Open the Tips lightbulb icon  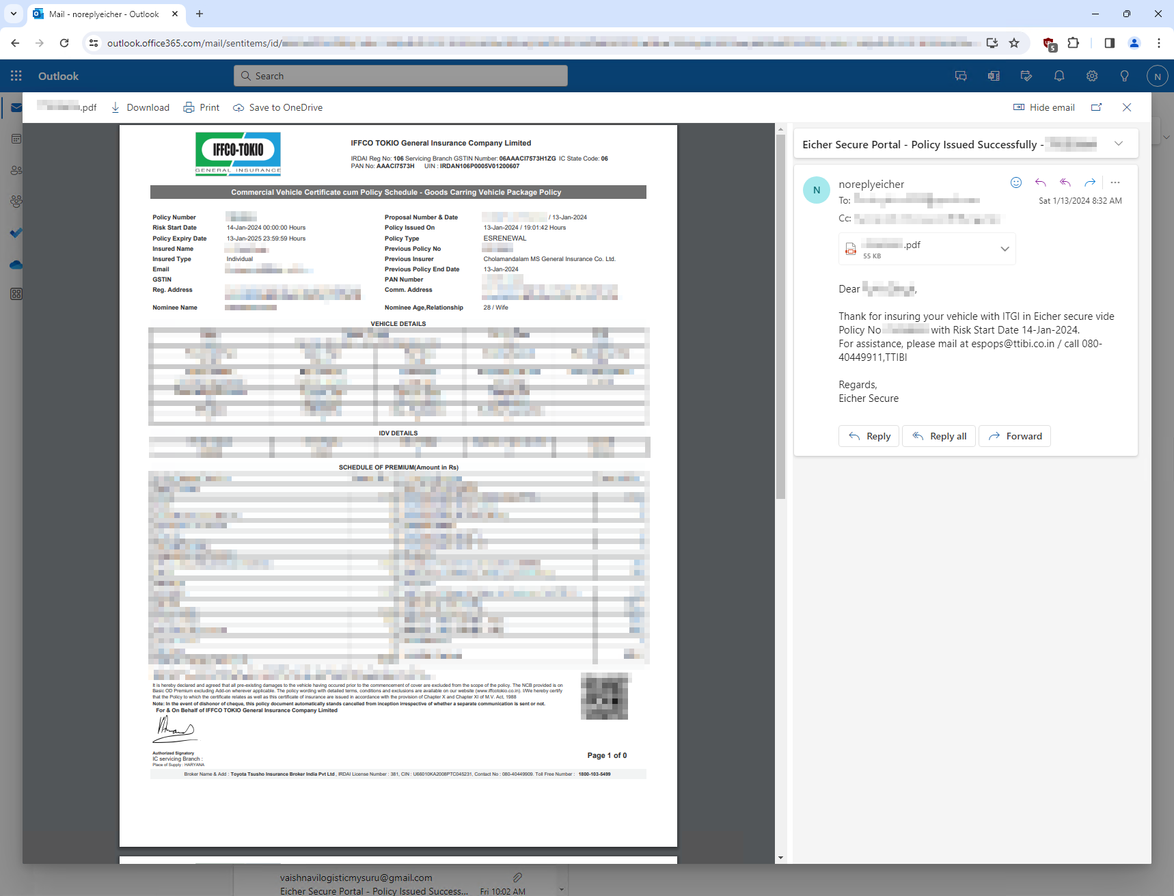(x=1125, y=76)
